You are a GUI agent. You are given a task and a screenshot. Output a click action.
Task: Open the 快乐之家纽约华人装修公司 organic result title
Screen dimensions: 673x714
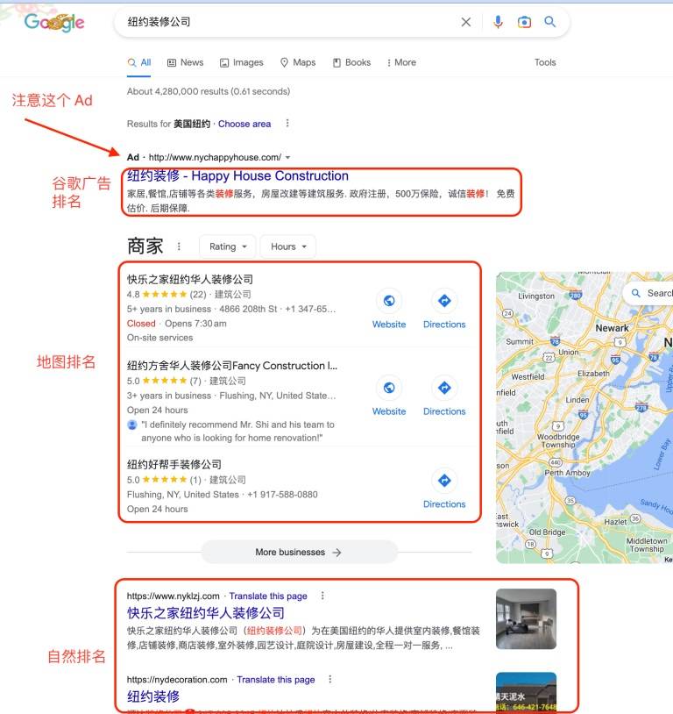[206, 613]
